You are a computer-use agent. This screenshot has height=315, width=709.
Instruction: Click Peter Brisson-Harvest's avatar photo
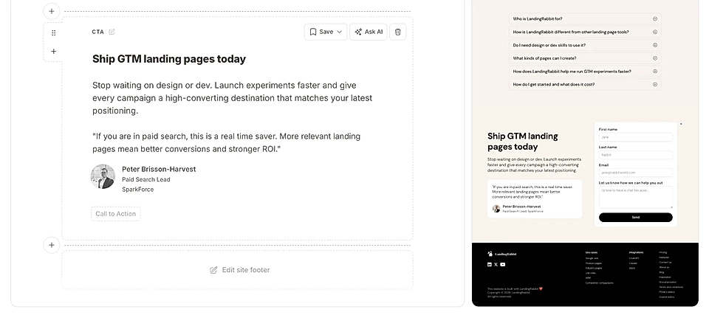coord(103,176)
